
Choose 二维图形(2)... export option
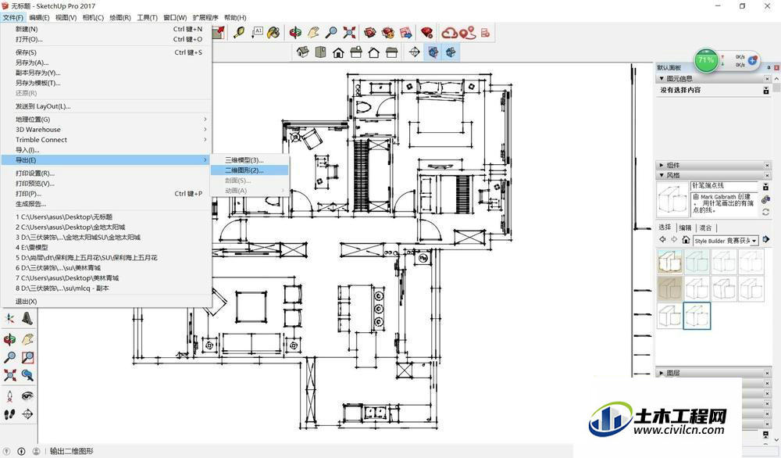[250, 170]
